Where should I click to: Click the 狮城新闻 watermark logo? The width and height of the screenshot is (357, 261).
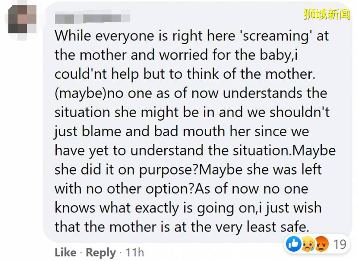327,14
